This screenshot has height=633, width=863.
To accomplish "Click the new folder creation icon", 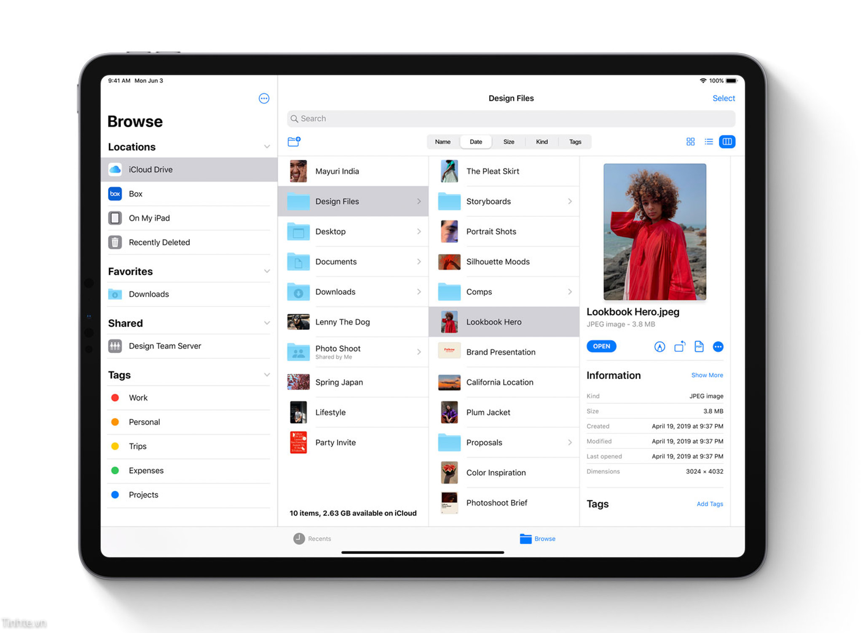I will (293, 141).
